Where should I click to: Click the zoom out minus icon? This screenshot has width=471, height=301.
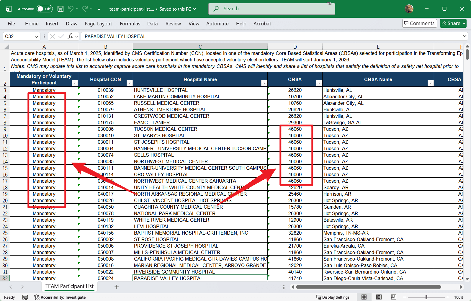point(405,297)
